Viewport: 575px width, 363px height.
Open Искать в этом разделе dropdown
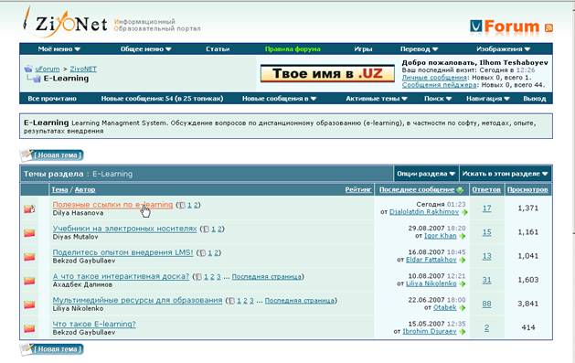(506, 174)
